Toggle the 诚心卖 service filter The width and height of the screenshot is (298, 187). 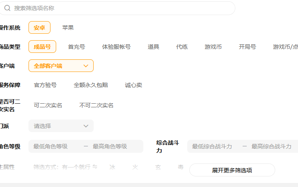134,85
